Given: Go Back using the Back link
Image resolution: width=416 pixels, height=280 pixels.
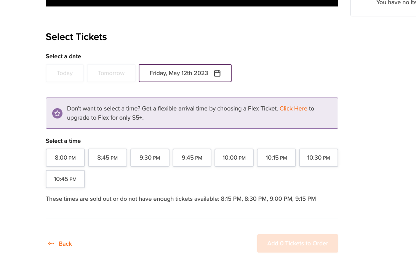Looking at the screenshot, I should [x=65, y=244].
